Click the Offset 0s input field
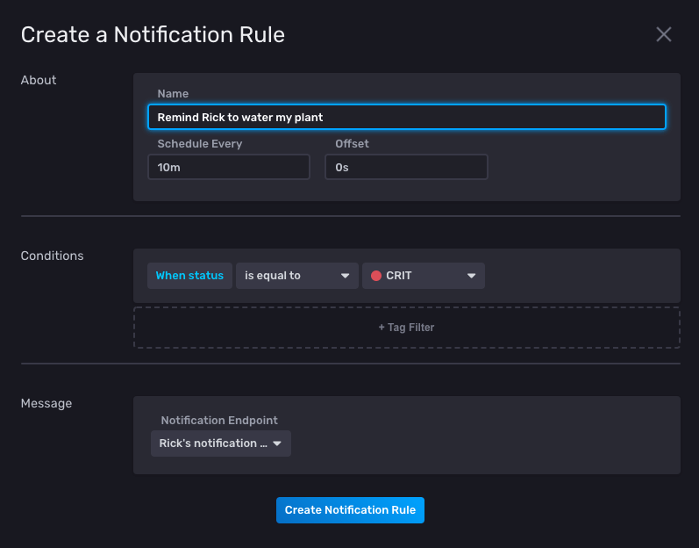This screenshot has height=548, width=699. tap(406, 167)
